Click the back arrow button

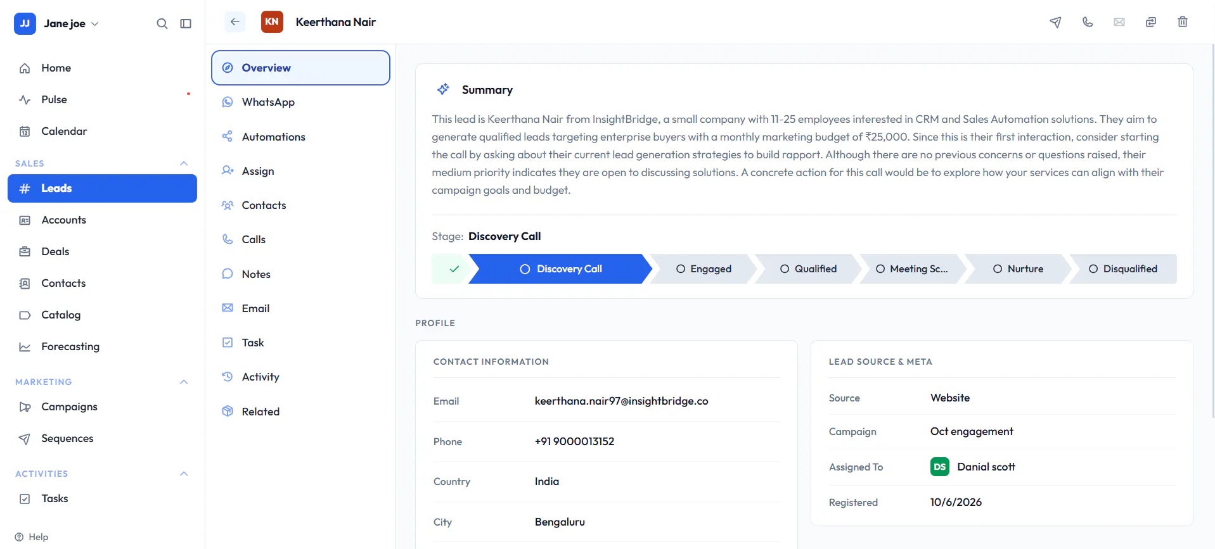(x=235, y=22)
